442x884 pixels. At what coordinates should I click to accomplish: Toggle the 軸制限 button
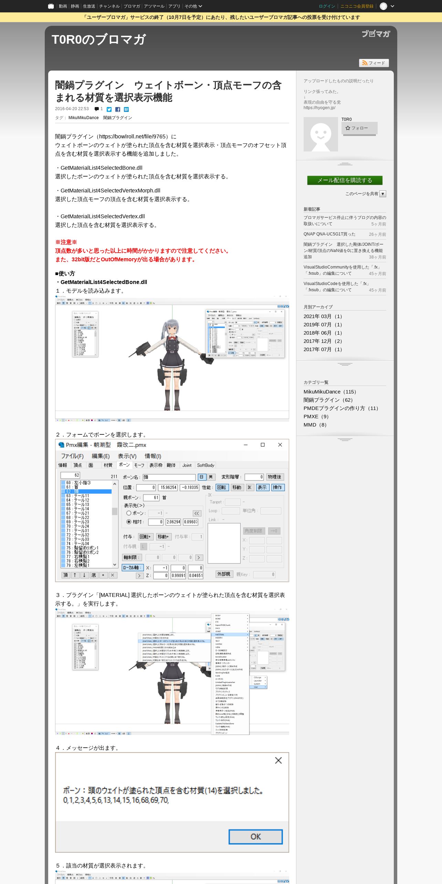[x=132, y=558]
